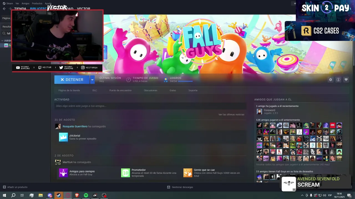Collapse the JUEGOS category in sidebar
The image size is (355, 199).
[2, 41]
